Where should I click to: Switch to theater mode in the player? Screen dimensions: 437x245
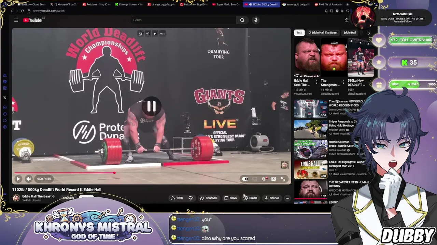pos(273,179)
